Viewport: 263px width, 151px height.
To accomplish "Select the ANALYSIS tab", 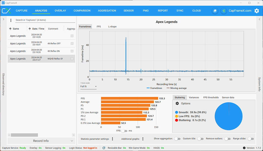I will click(41, 11).
